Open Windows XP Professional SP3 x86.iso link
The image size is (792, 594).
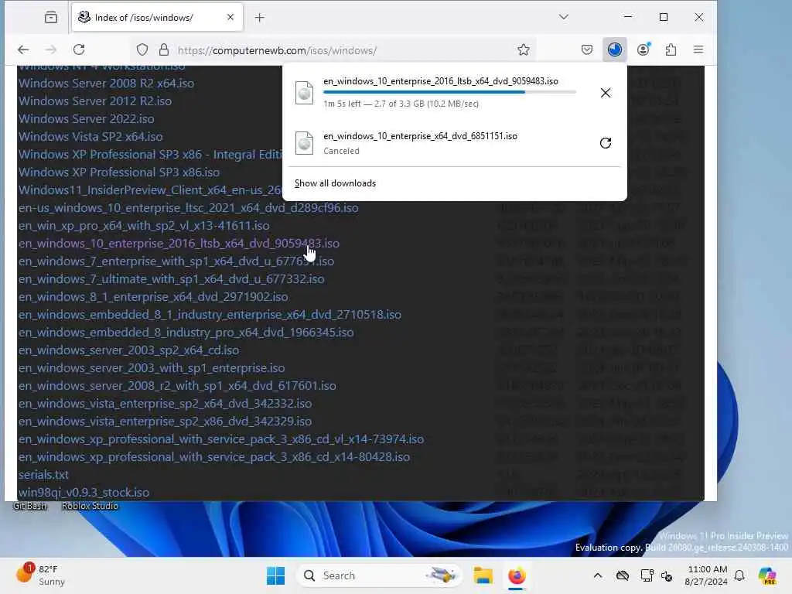click(118, 172)
